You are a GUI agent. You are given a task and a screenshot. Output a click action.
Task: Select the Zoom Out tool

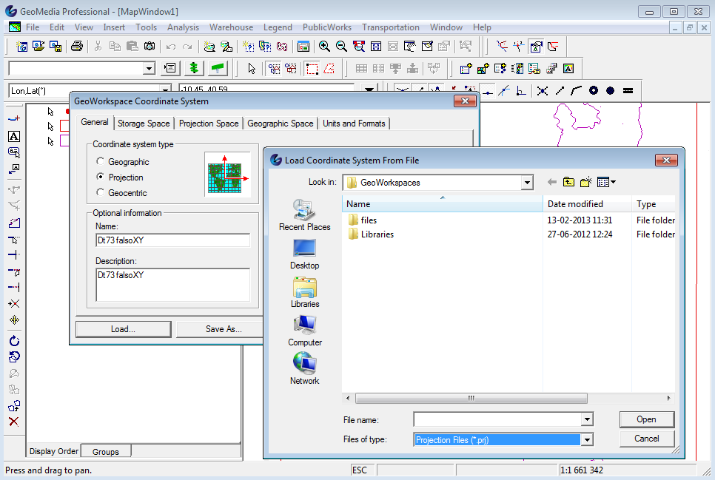[341, 46]
